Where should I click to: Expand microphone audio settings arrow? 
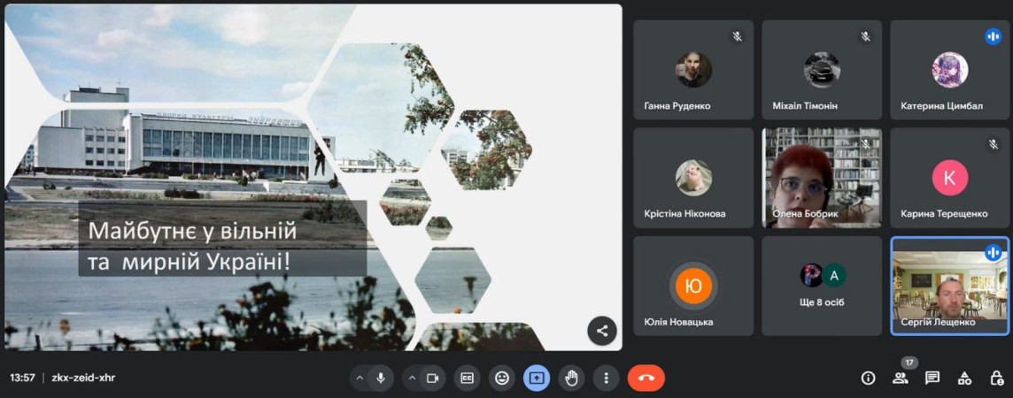[360, 378]
